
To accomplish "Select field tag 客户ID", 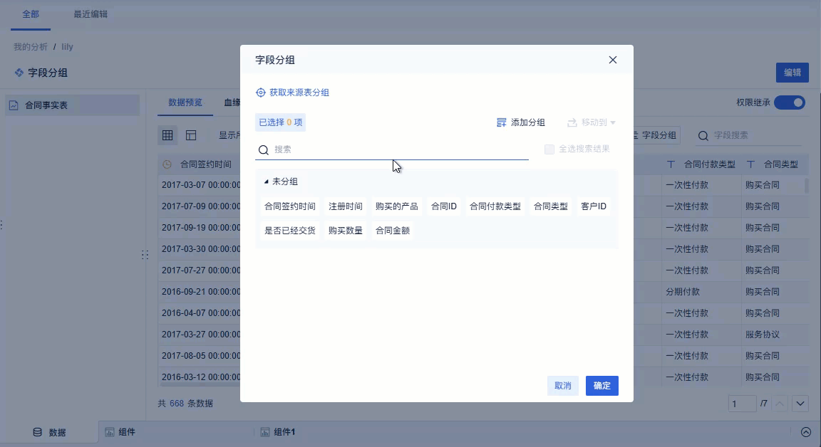I will coord(593,206).
